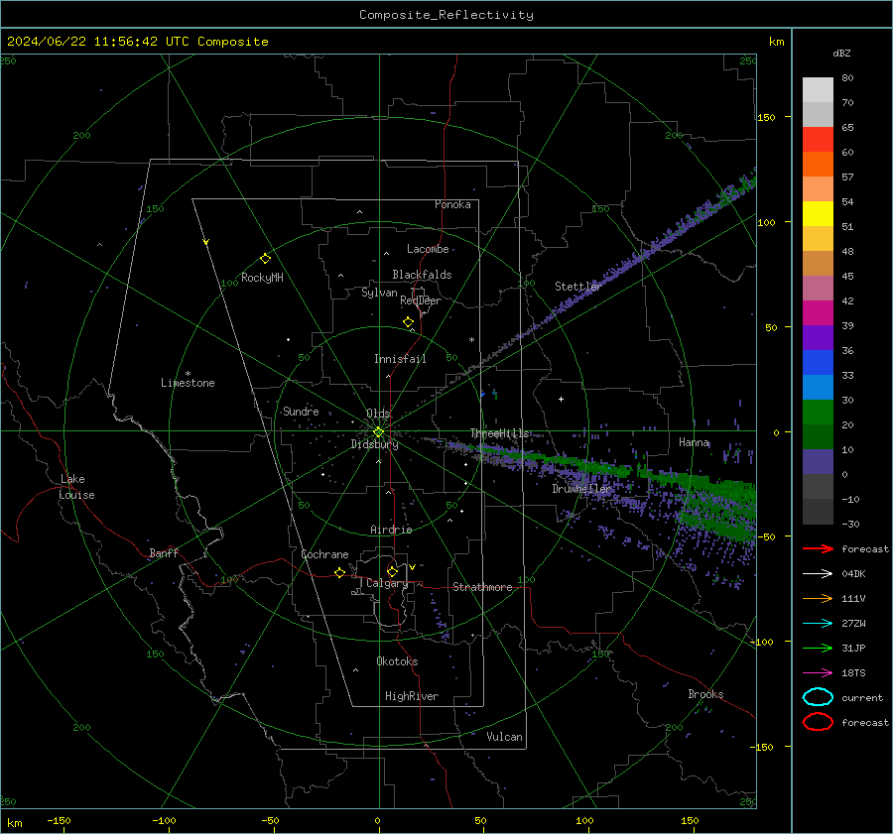Click the Banff label

tap(164, 553)
